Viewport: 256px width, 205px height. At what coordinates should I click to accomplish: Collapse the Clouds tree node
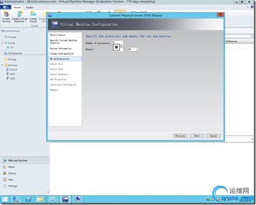pyautogui.click(x=2, y=43)
